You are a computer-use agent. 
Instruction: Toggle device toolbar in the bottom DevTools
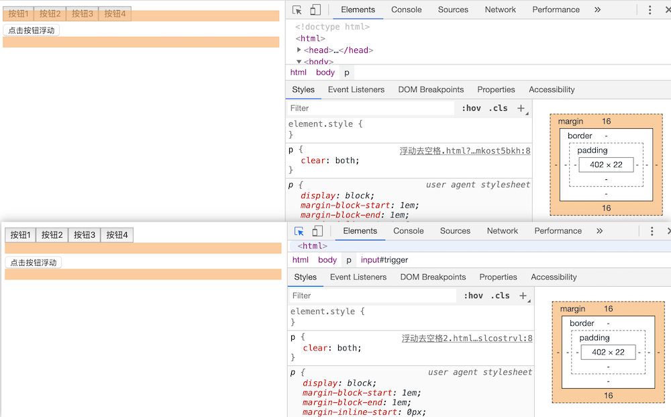317,231
